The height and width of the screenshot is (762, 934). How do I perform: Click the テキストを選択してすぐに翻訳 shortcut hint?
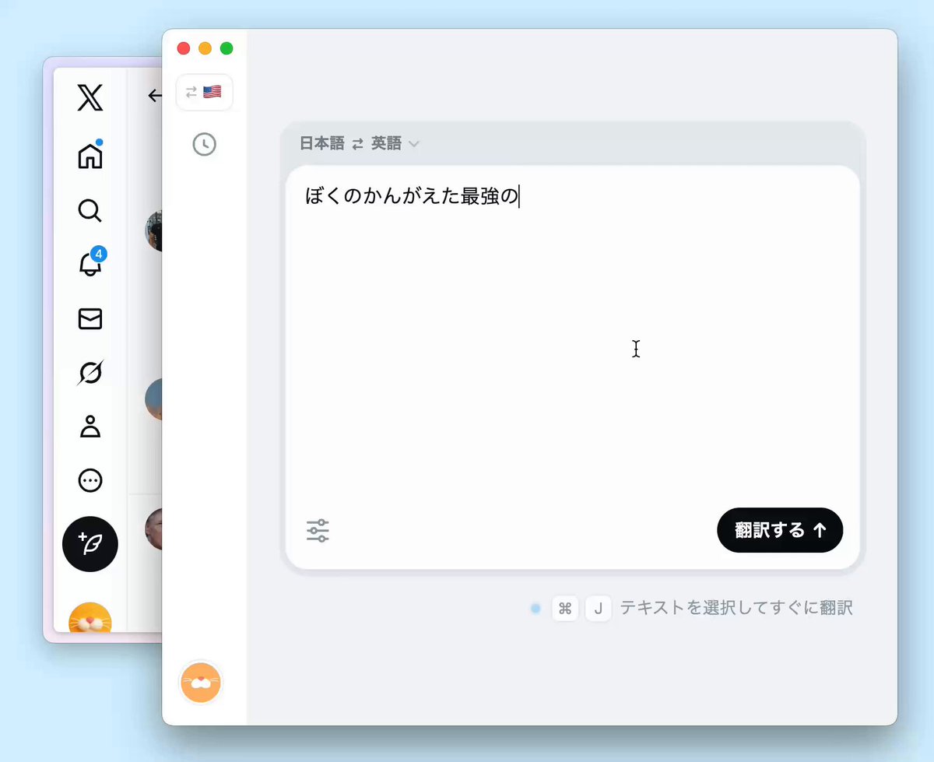[736, 608]
